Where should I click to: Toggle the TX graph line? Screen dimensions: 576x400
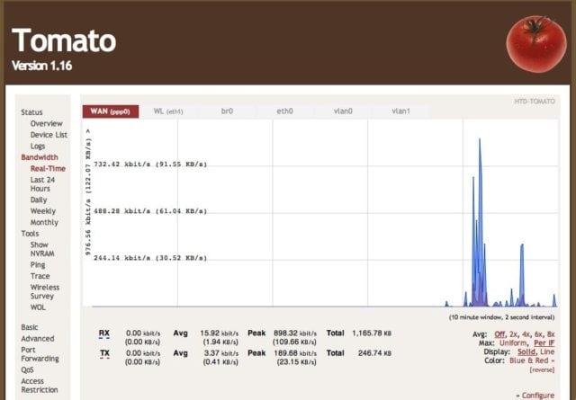click(104, 353)
